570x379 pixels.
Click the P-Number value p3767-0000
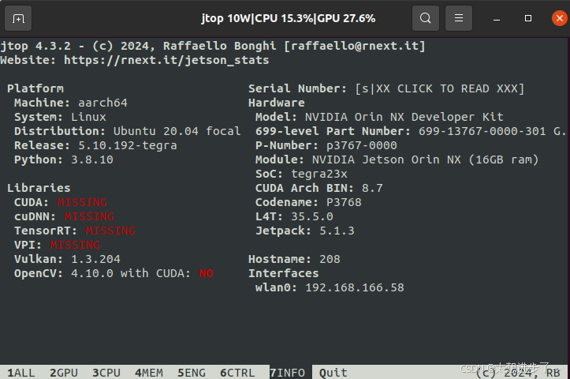tap(362, 145)
